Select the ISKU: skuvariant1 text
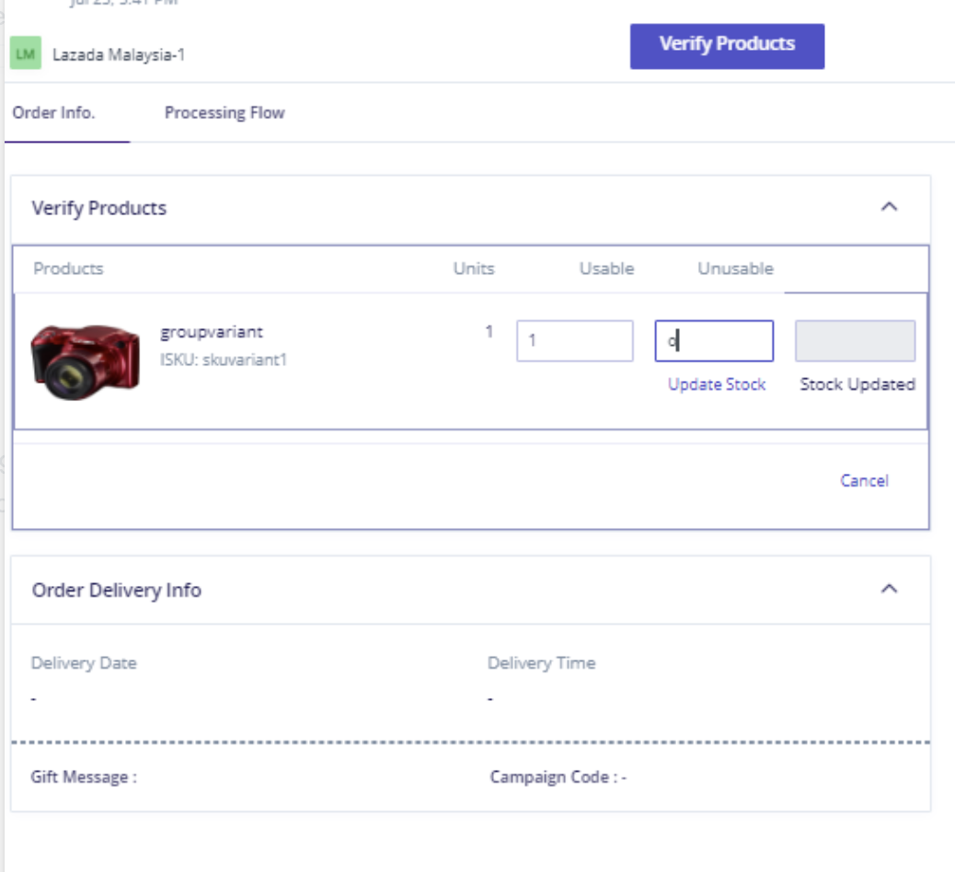 (224, 360)
